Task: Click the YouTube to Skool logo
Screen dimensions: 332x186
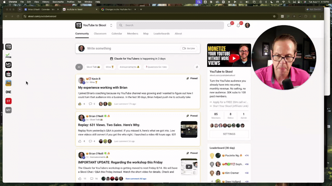Action: click(78, 25)
